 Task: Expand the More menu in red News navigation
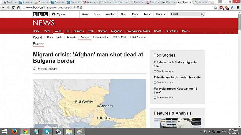click(186, 31)
